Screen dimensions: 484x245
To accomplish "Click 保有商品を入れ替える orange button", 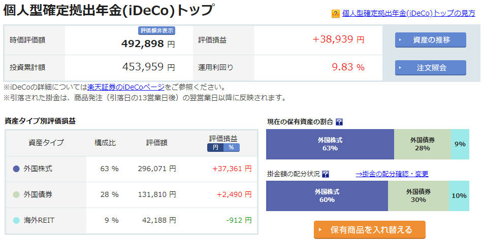I will tap(369, 230).
